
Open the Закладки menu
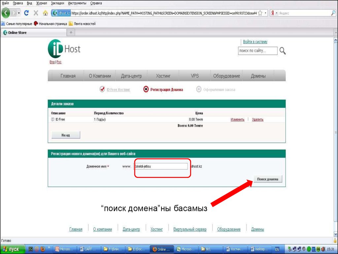(x=57, y=3)
